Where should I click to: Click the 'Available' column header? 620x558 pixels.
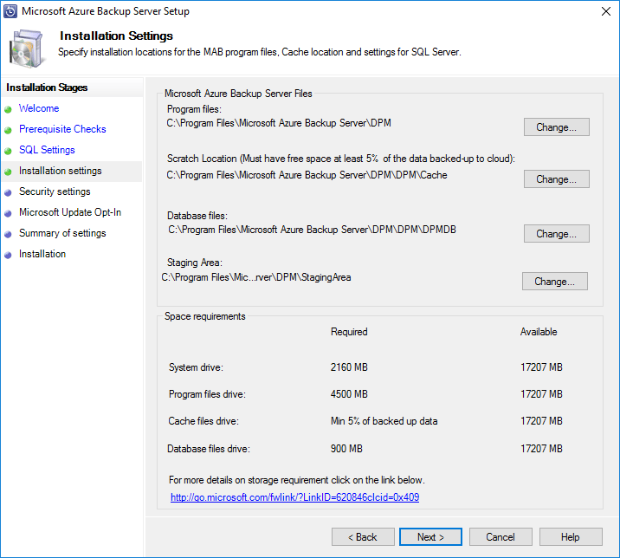tap(539, 332)
